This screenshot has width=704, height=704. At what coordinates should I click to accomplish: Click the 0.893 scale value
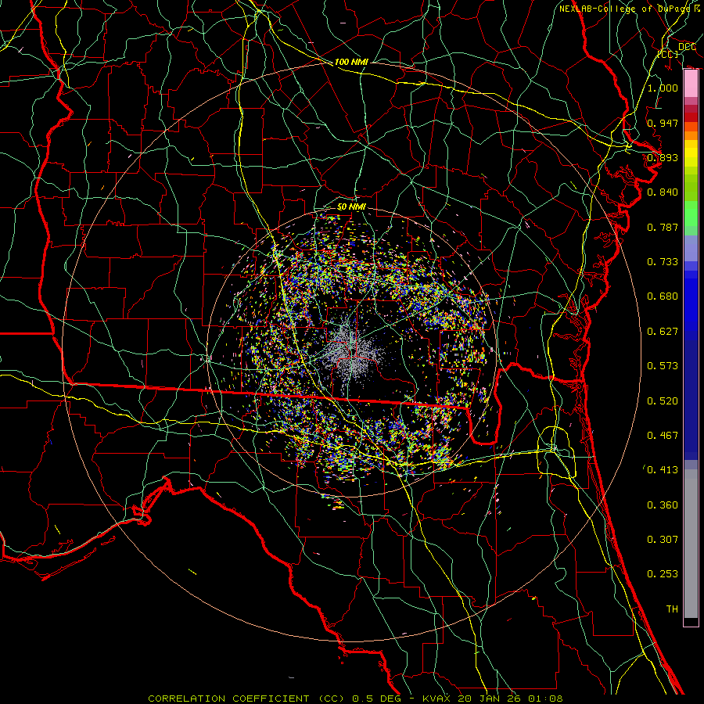click(x=663, y=157)
